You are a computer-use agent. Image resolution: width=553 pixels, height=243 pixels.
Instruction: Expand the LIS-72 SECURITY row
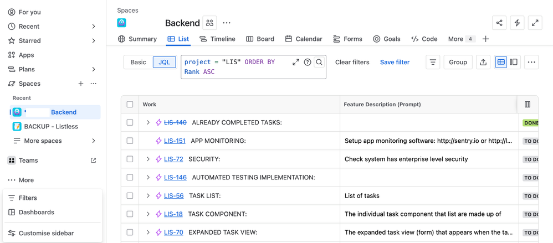tap(148, 159)
